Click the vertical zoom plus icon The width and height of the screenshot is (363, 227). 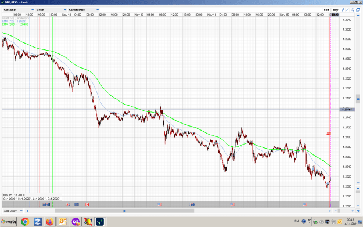tap(358, 188)
